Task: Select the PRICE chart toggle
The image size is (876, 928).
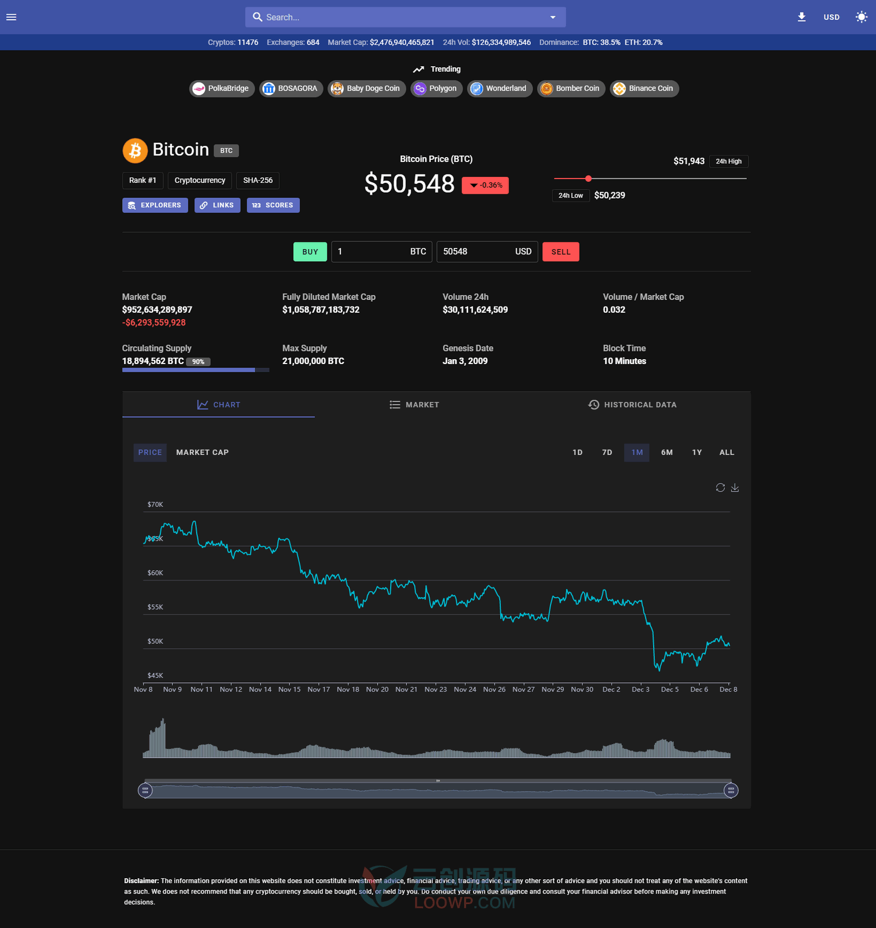Action: (150, 452)
